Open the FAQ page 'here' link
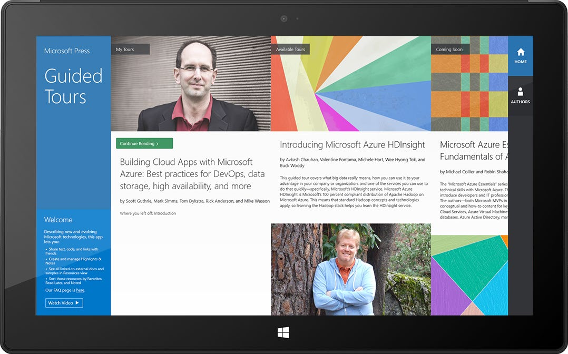The height and width of the screenshot is (354, 568). (80, 290)
